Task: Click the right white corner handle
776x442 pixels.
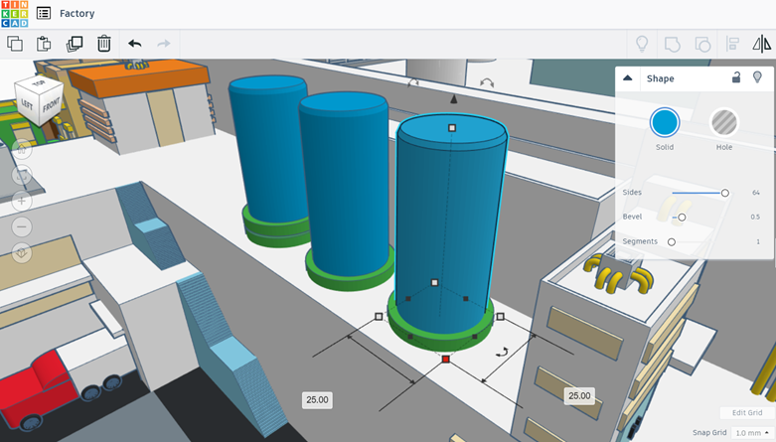Action: tap(501, 316)
